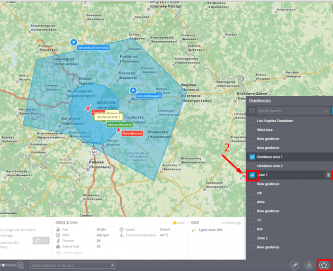Submit address search with the arrow icon

(x=112, y=265)
